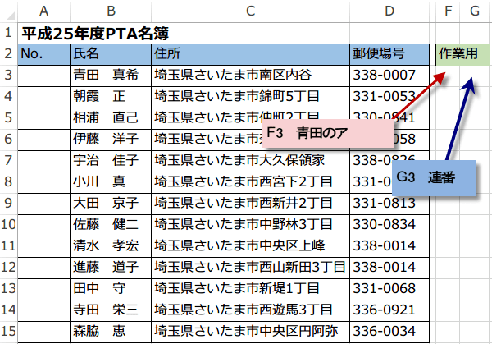The width and height of the screenshot is (492, 344).
Task: Select name cell 寺田 栄三
Action: tap(111, 310)
